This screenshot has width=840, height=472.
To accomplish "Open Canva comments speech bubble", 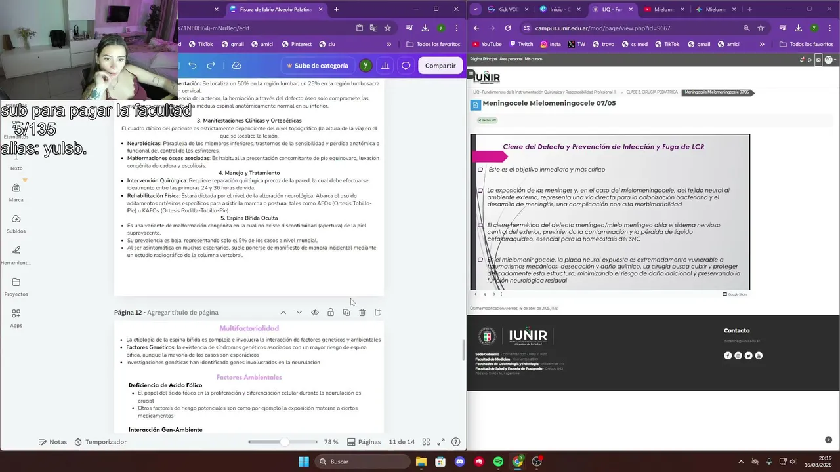I will pyautogui.click(x=406, y=66).
